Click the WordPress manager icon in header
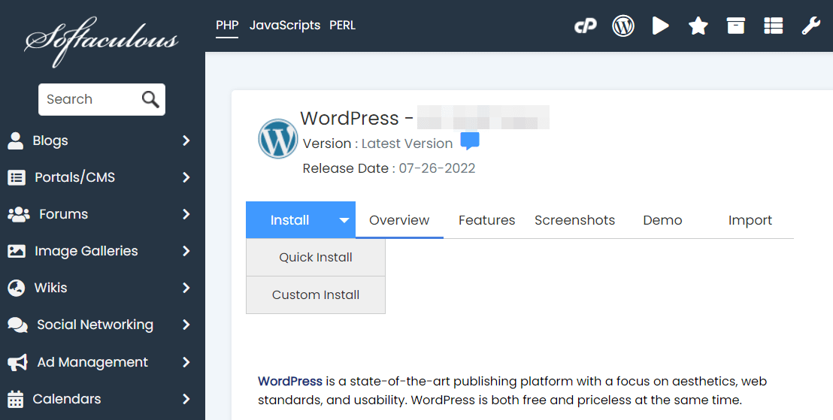The image size is (833, 420). pos(623,26)
